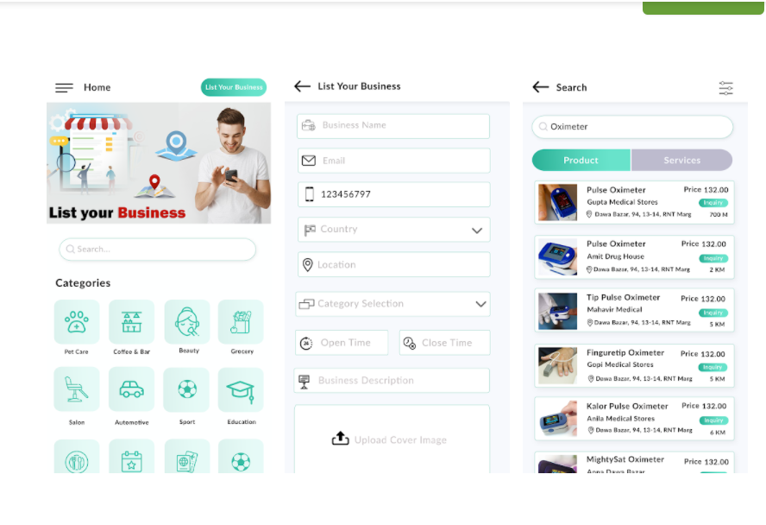Viewport: 766px width, 525px height.
Task: Set the Open Time picker field
Action: [x=342, y=343]
